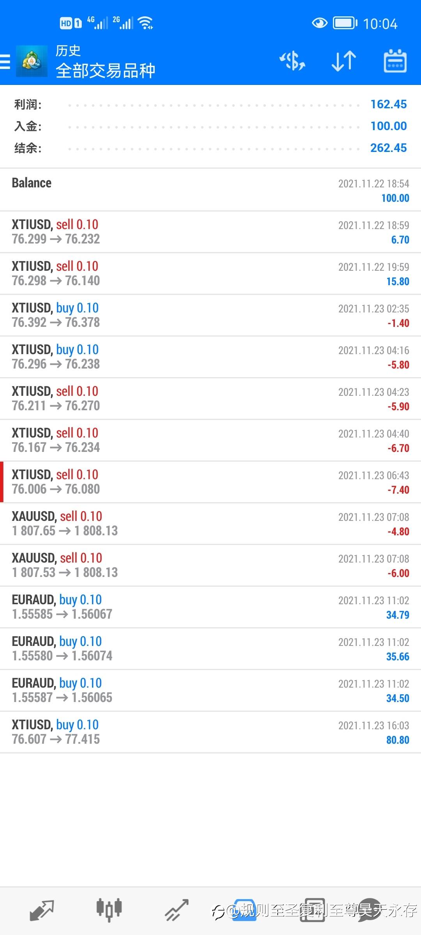The image size is (421, 935).
Task: Open the hamburger menu icon
Action: pyautogui.click(x=5, y=62)
